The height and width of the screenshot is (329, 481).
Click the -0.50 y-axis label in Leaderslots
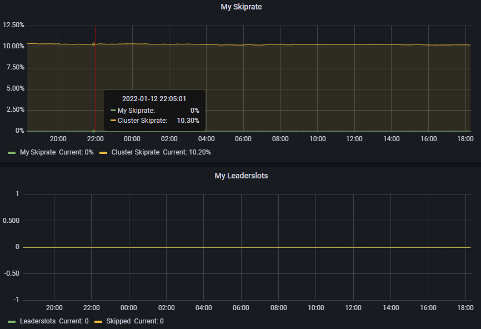[12, 273]
